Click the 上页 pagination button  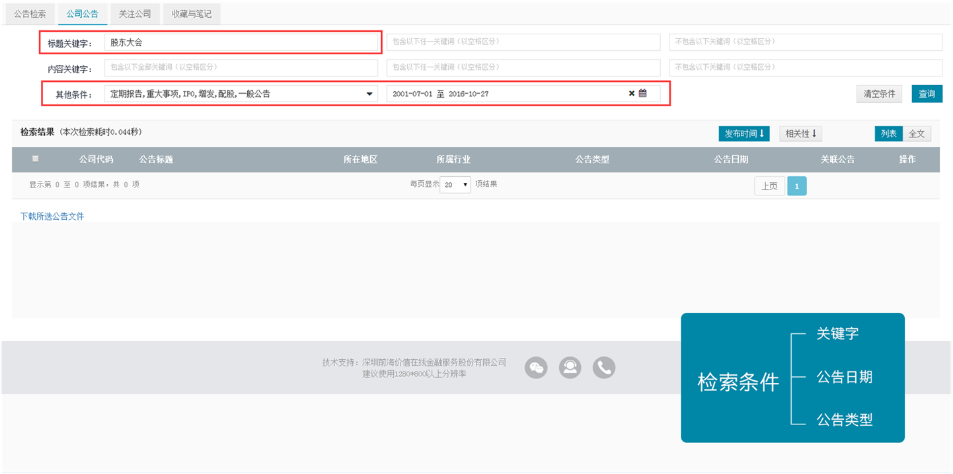click(769, 186)
